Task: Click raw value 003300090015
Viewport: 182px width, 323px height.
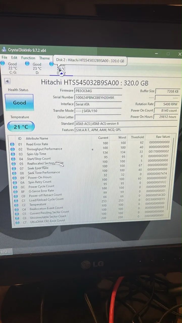Action: click(x=154, y=199)
